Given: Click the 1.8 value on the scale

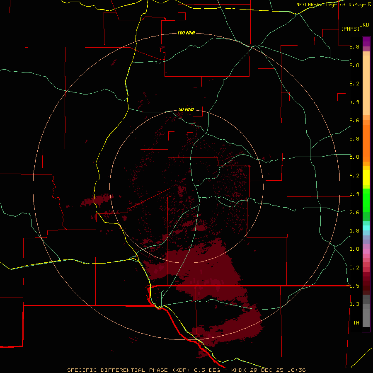Looking at the screenshot, I should pyautogui.click(x=354, y=231).
